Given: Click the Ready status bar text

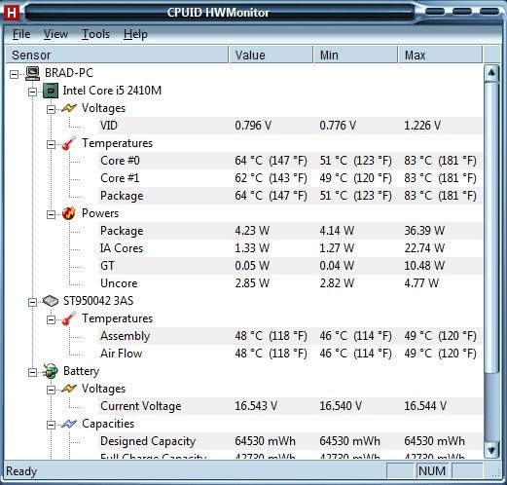Looking at the screenshot, I should tap(21, 471).
